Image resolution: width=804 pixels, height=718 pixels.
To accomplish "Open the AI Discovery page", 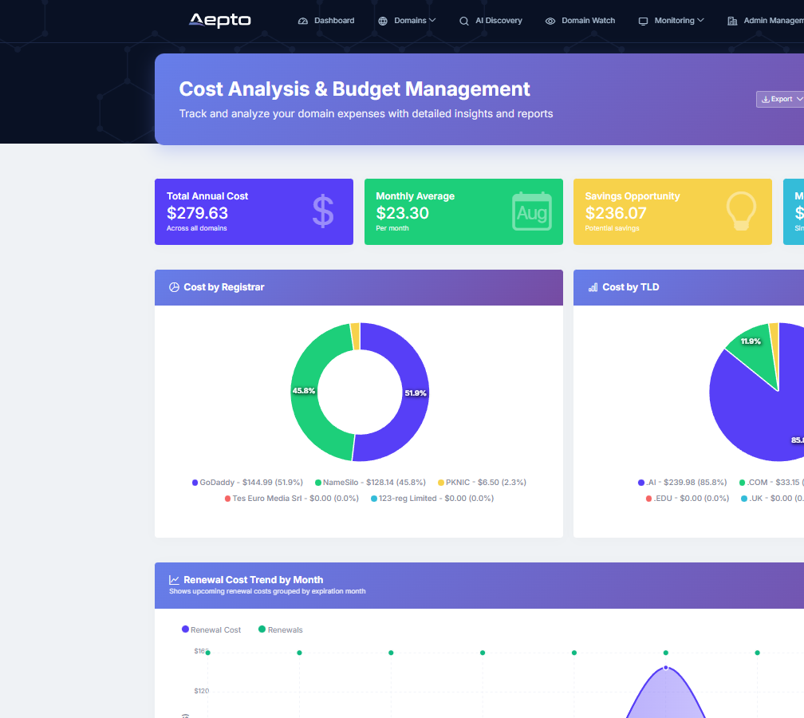I will coord(491,21).
